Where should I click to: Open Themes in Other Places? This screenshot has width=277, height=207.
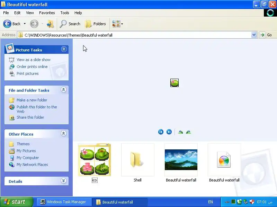23,144
